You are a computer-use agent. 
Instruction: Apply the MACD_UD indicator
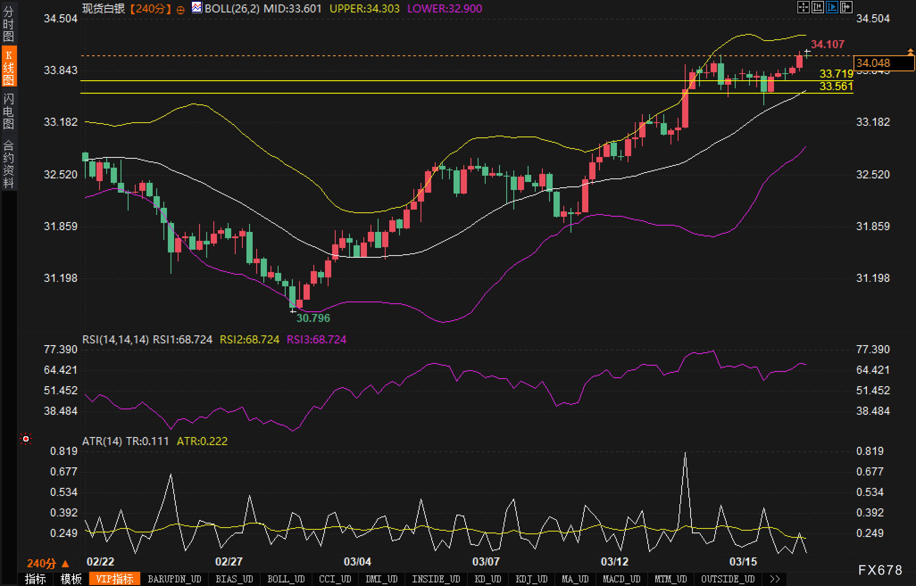click(x=621, y=579)
